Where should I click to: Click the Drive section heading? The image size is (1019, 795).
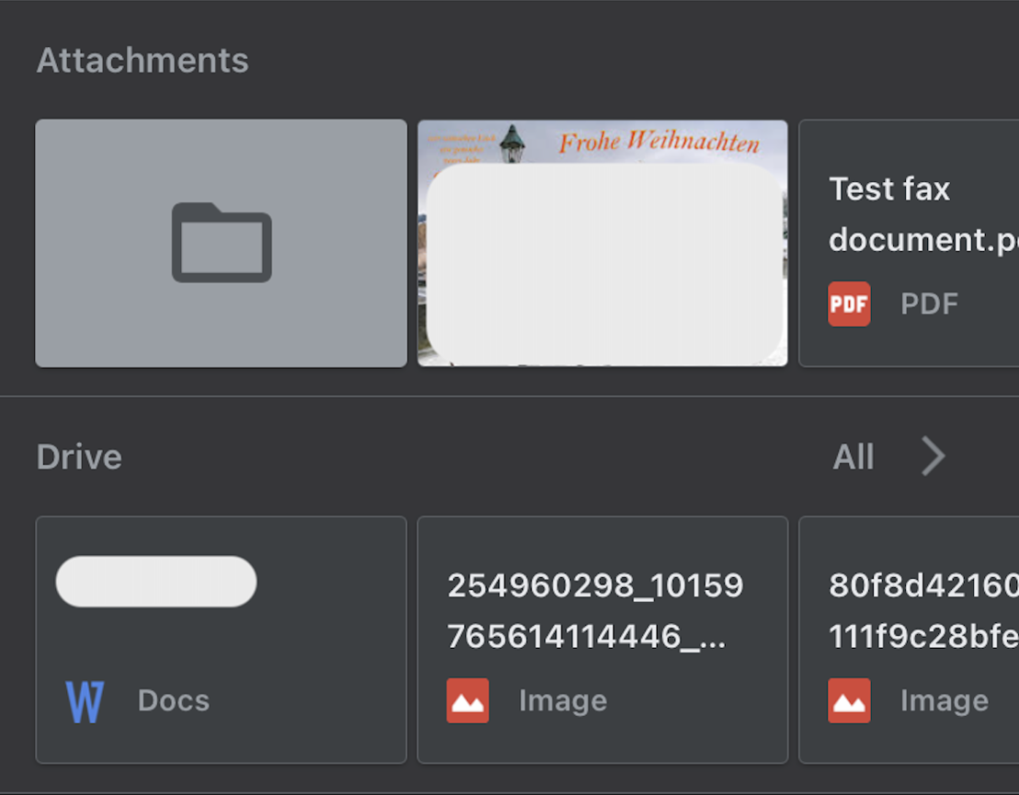[79, 457]
